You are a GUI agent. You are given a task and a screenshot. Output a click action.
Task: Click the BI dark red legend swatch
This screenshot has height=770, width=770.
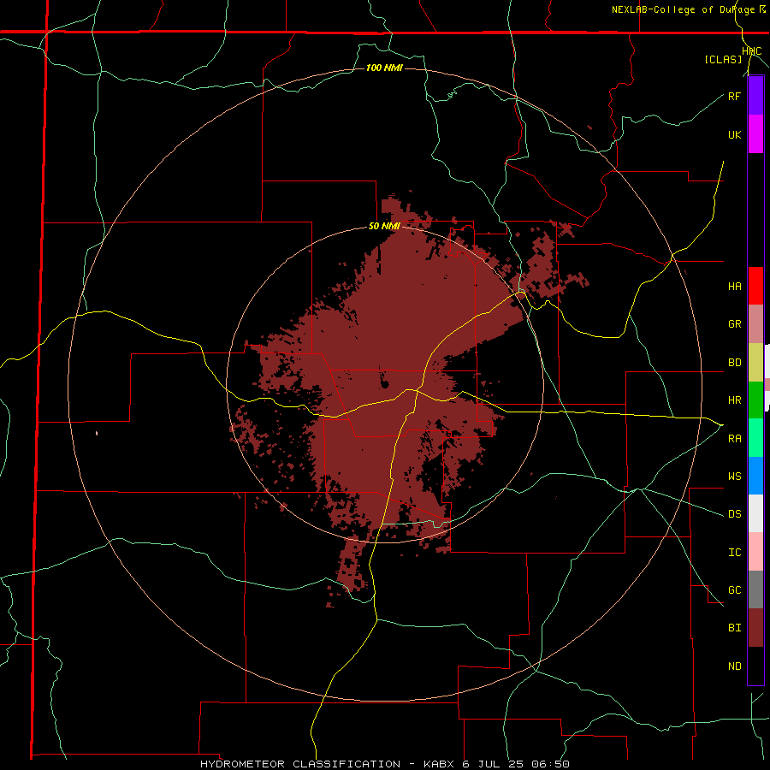pyautogui.click(x=755, y=628)
